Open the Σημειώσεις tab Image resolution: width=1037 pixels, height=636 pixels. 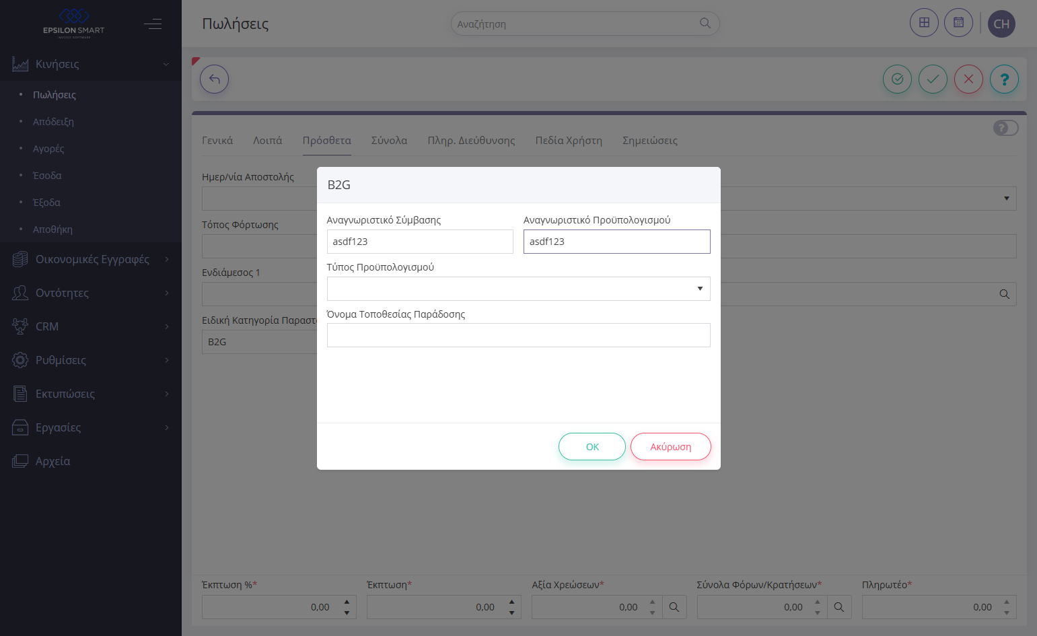(x=650, y=141)
